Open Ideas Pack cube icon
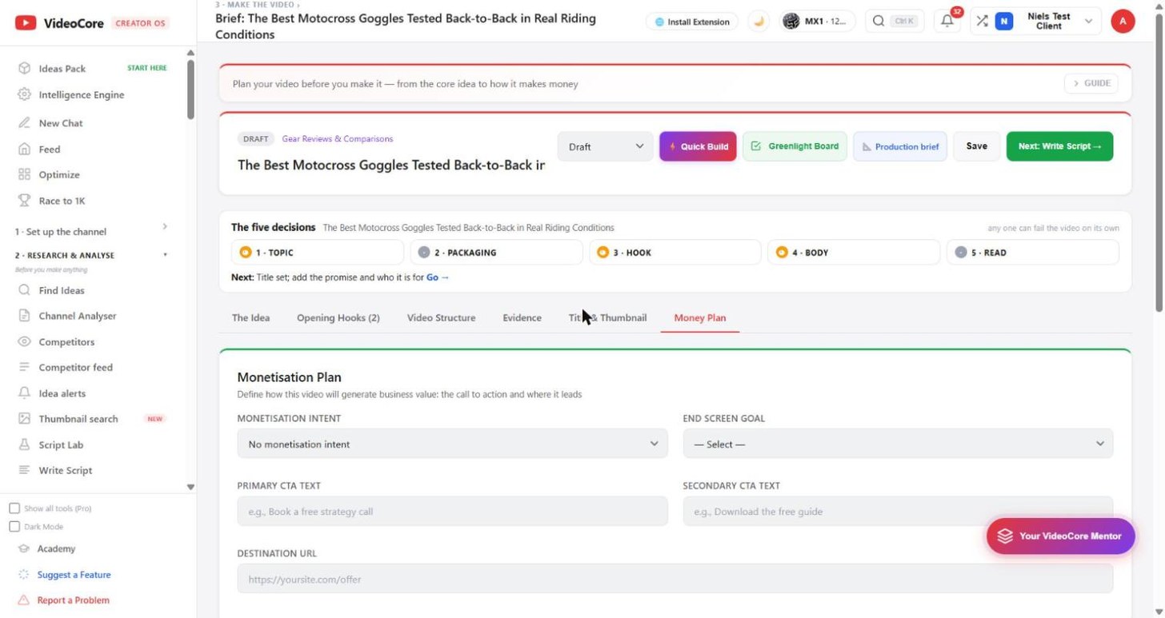The image size is (1165, 618). [x=25, y=69]
